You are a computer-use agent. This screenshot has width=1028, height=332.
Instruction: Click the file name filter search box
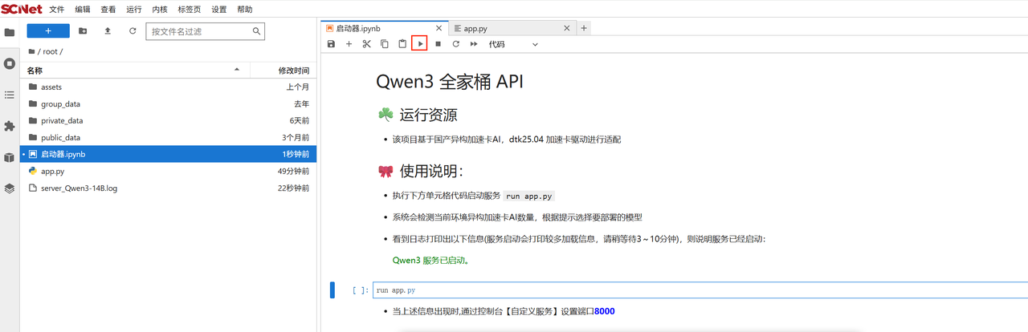[201, 31]
